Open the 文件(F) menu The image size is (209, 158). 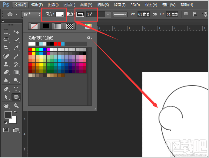(x=20, y=5)
